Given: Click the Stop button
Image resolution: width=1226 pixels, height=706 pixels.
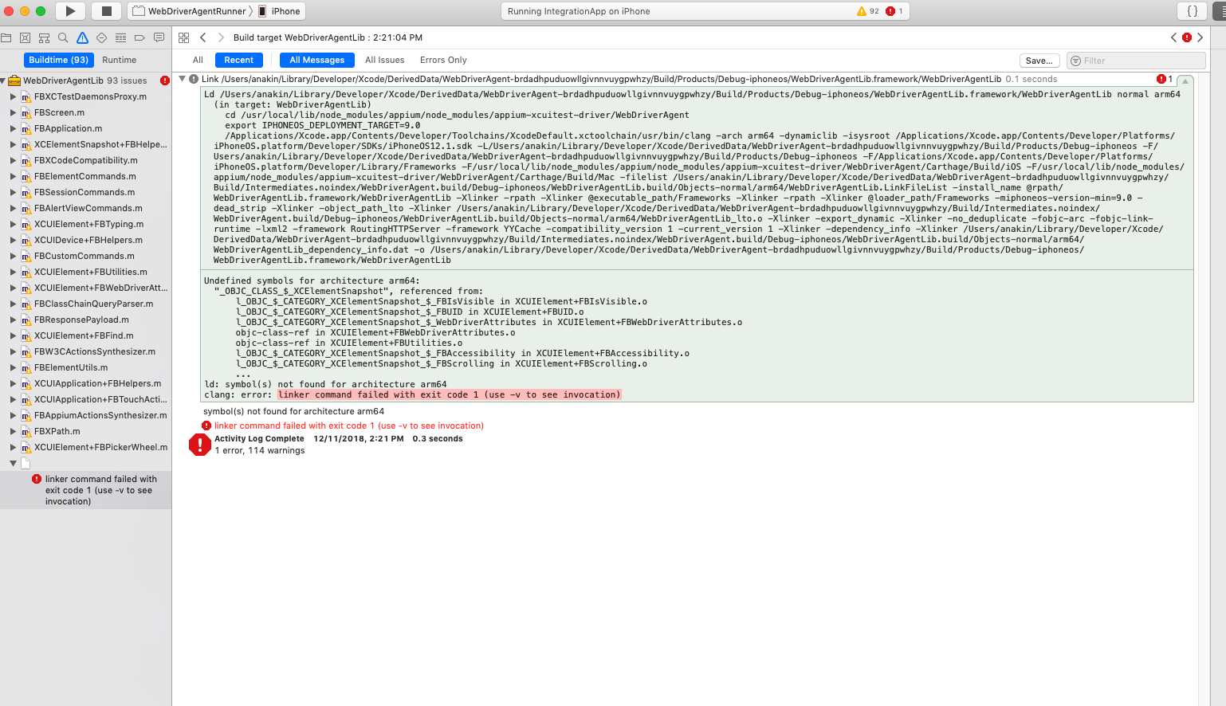Looking at the screenshot, I should tap(106, 11).
